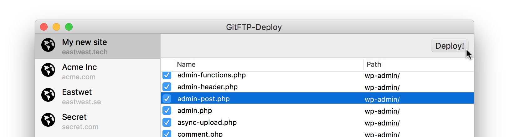Click globe icon for My new site
The image size is (509, 137).
tap(48, 45)
